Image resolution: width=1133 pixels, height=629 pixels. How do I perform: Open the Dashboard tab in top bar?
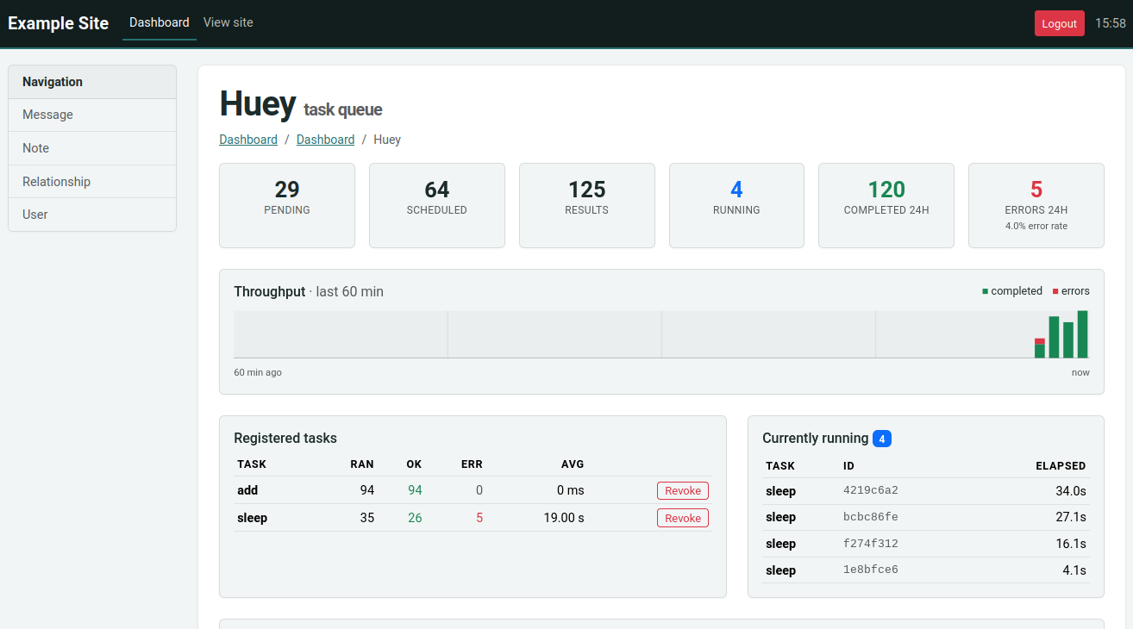click(160, 22)
